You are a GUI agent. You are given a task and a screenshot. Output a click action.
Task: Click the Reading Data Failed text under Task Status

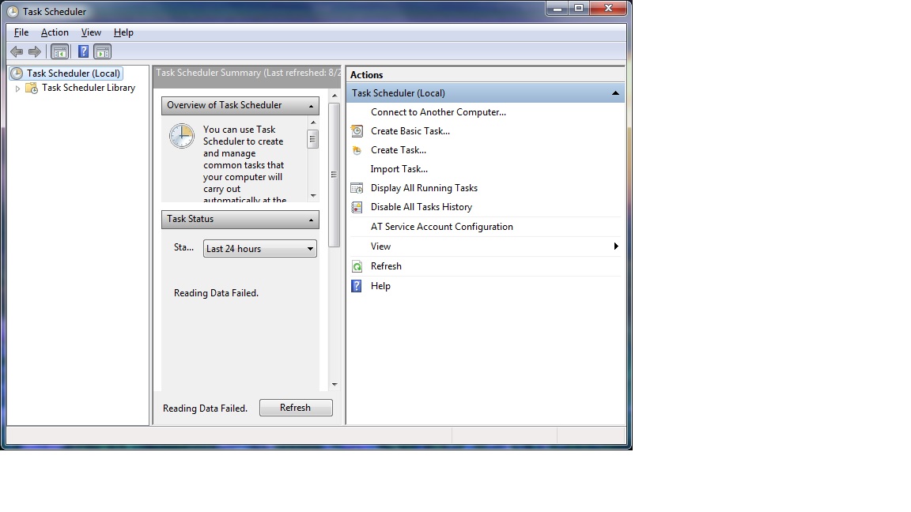click(x=216, y=293)
